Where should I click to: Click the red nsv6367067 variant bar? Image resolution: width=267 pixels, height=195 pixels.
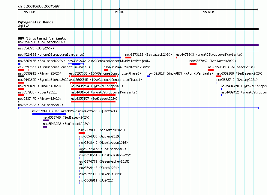coord(193,64)
